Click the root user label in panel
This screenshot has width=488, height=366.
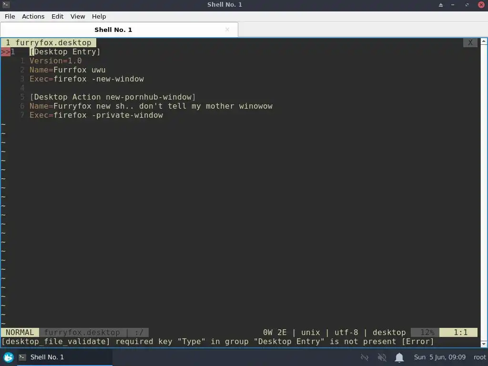(x=479, y=357)
